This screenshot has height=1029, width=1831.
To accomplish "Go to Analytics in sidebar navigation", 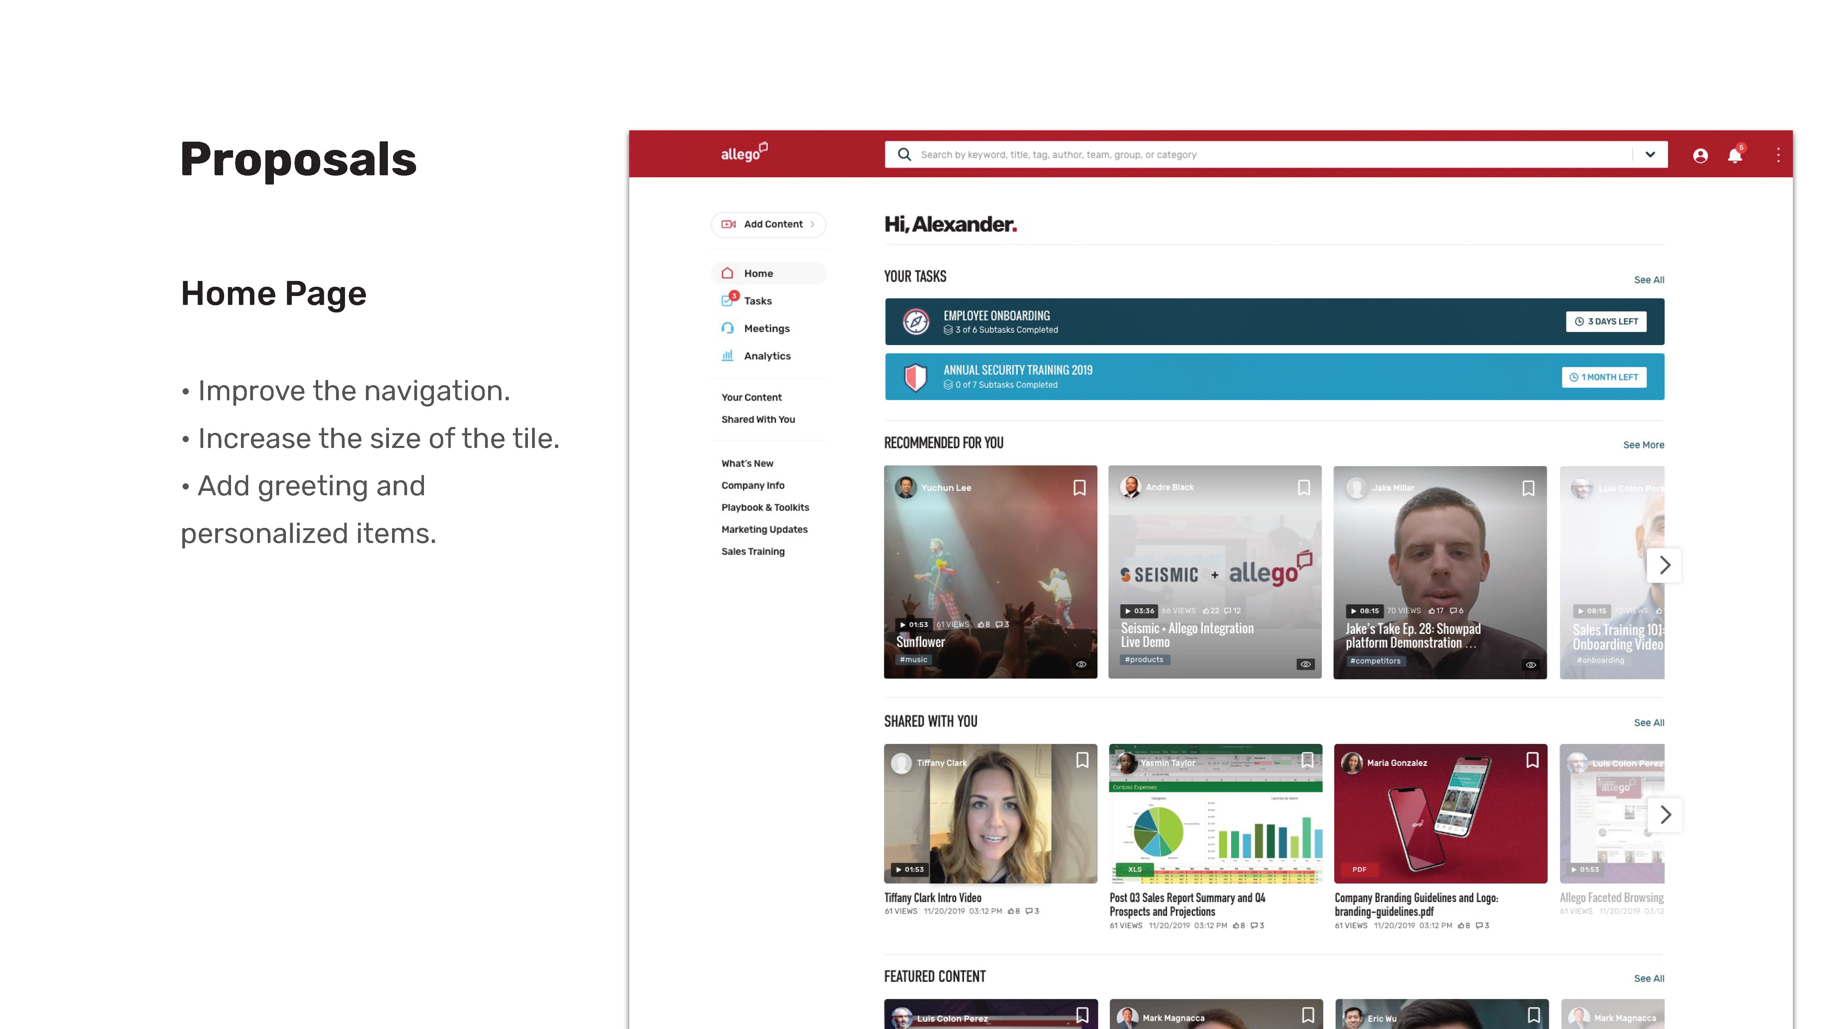I will tap(766, 356).
